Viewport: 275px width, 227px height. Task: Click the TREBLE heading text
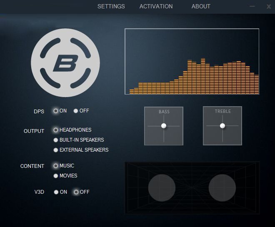223,111
